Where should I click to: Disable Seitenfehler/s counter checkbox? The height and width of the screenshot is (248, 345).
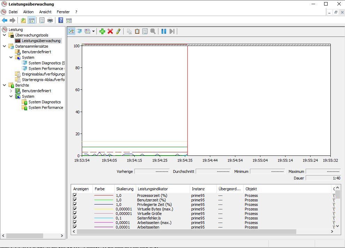[x=75, y=218]
